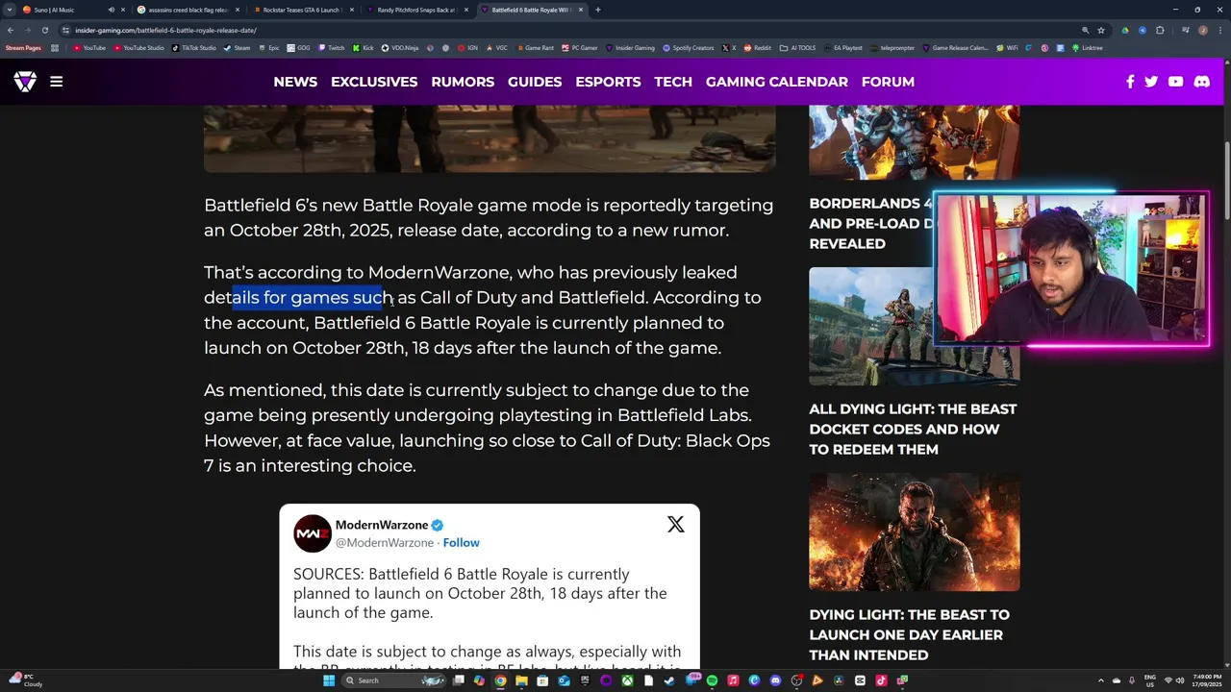Show hidden system tray icons chevron
Image resolution: width=1231 pixels, height=692 pixels.
[x=1100, y=680]
